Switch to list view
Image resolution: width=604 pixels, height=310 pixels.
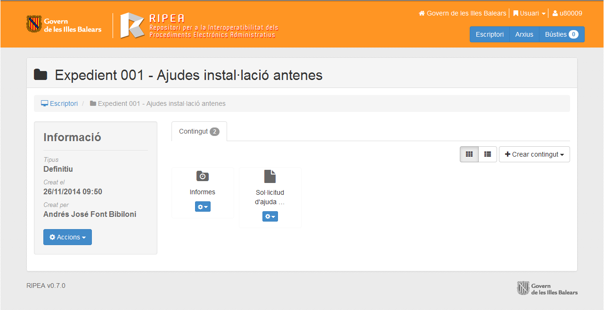[x=488, y=154]
